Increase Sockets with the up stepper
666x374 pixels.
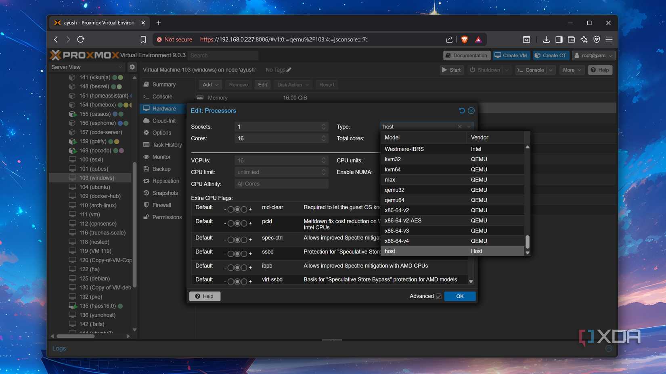point(323,124)
